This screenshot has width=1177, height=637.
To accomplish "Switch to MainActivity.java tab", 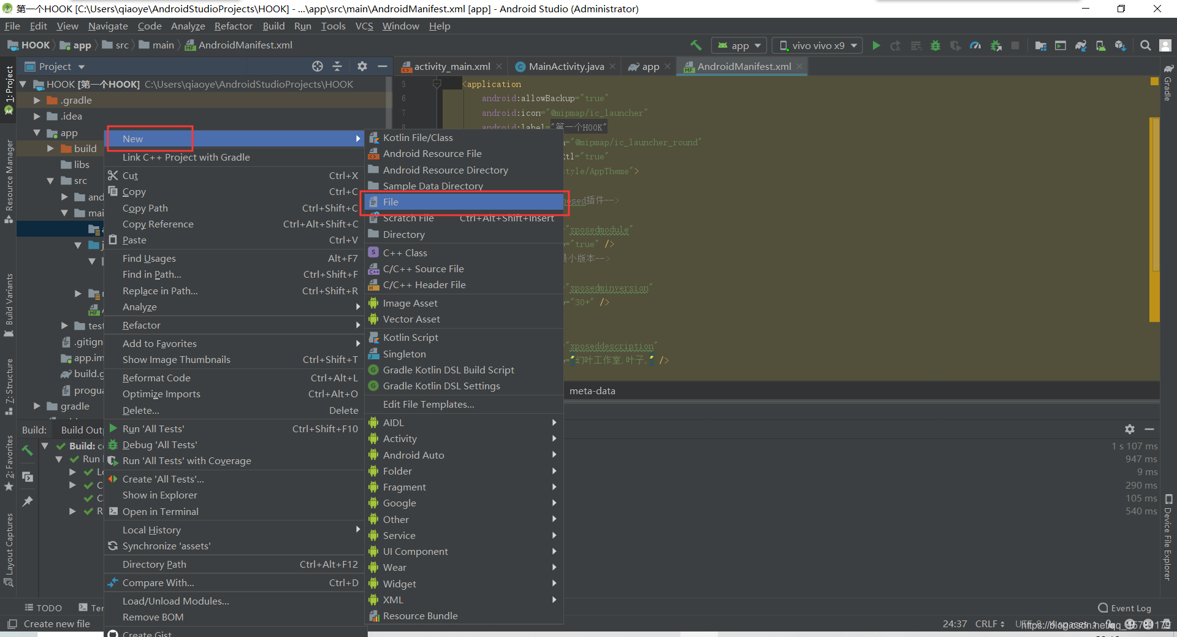I will (x=566, y=66).
